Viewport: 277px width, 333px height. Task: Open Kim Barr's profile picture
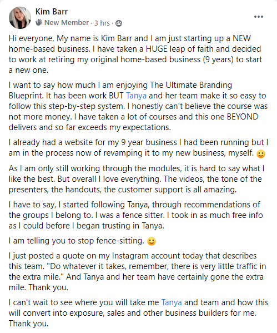[20, 18]
